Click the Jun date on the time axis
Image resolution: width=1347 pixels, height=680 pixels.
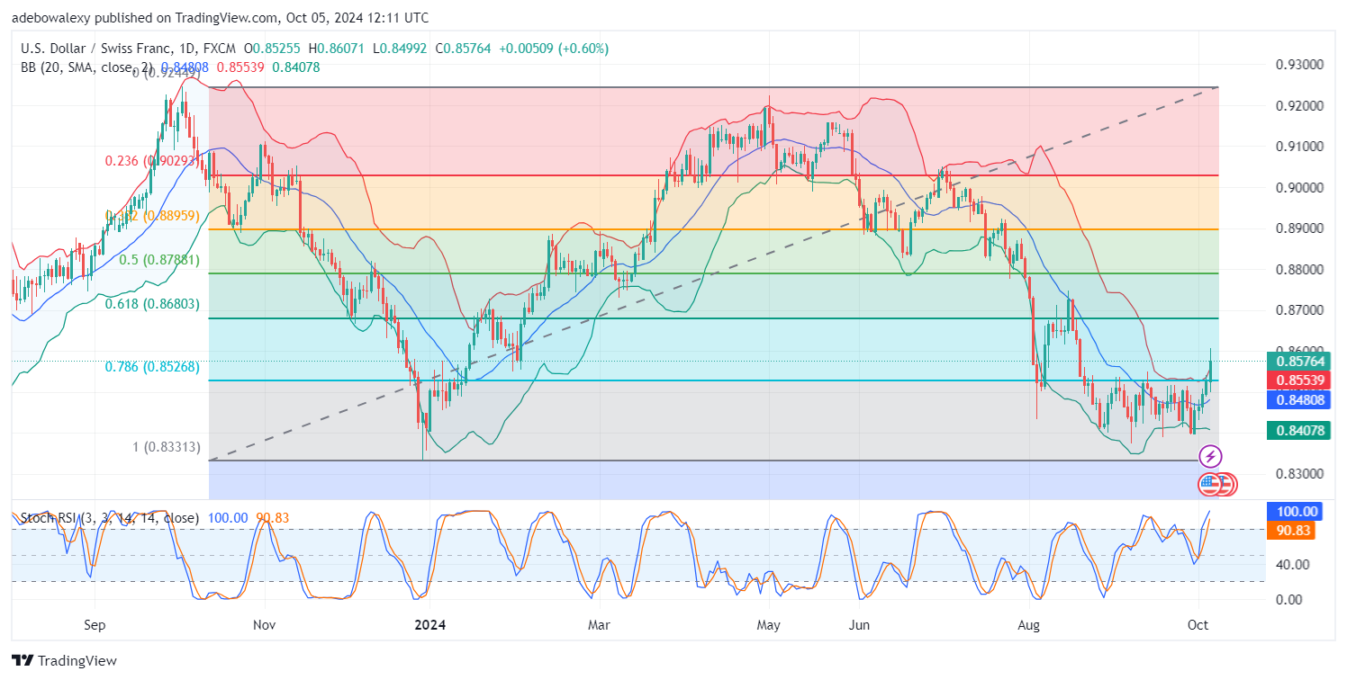point(860,623)
